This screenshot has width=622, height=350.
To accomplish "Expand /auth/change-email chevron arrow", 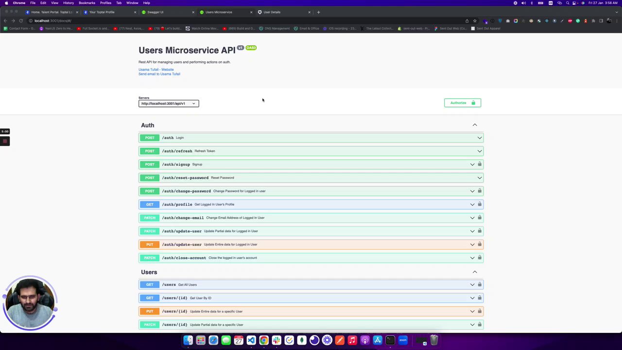I will (x=472, y=218).
